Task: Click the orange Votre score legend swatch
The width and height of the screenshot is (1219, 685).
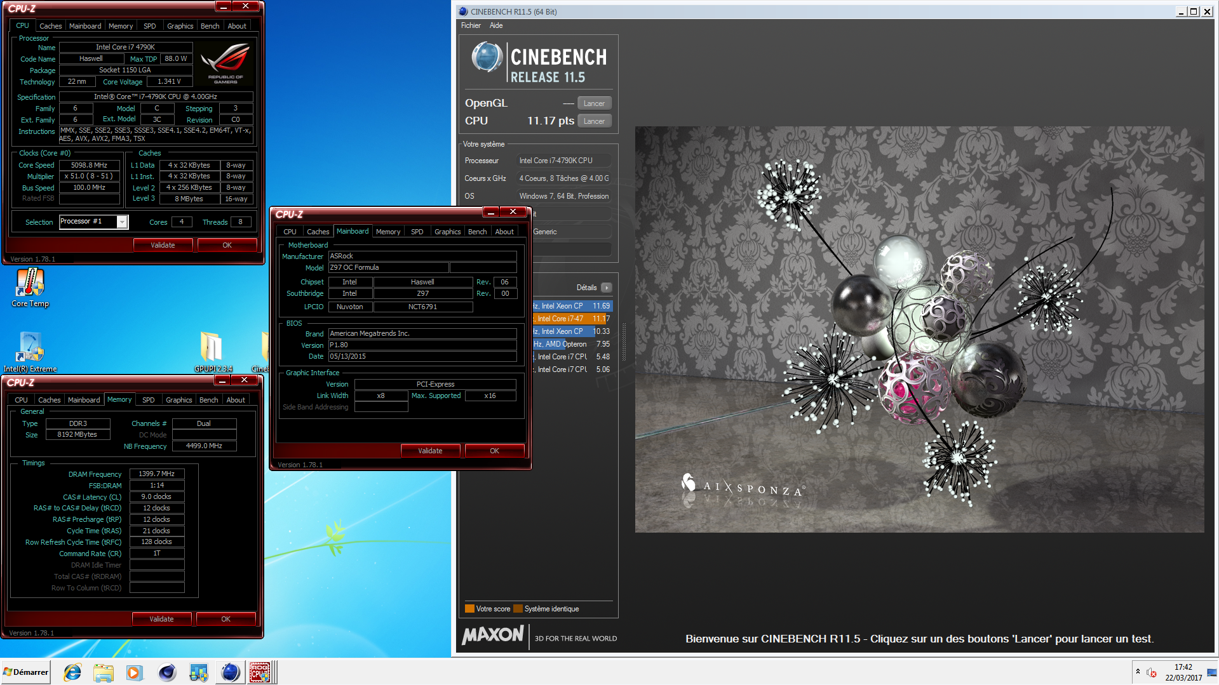Action: pyautogui.click(x=470, y=609)
